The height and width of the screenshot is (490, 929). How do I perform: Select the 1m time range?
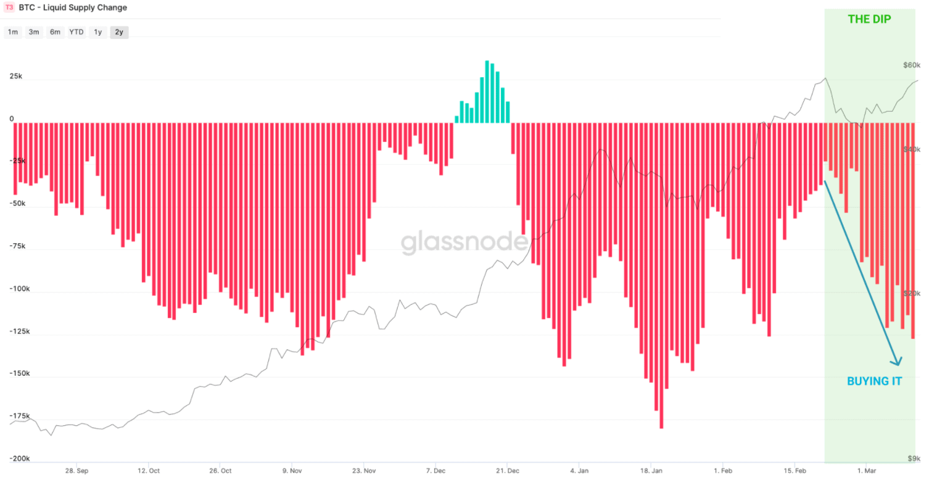pos(13,32)
